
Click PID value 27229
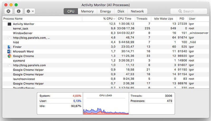pyautogui.click(x=182, y=24)
